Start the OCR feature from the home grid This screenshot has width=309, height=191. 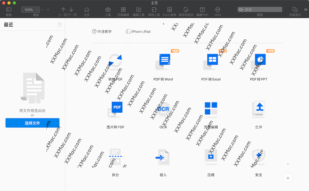point(163,109)
